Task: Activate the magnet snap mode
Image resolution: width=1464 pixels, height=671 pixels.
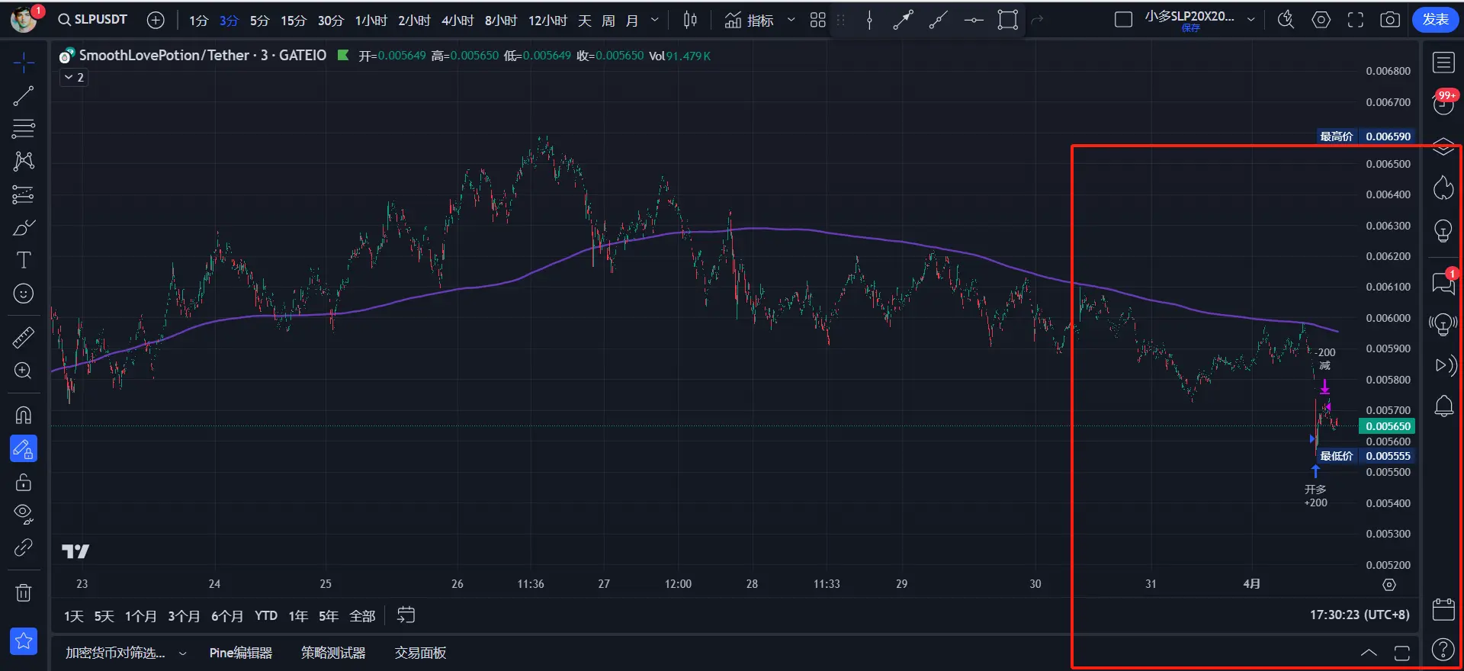Action: tap(24, 416)
